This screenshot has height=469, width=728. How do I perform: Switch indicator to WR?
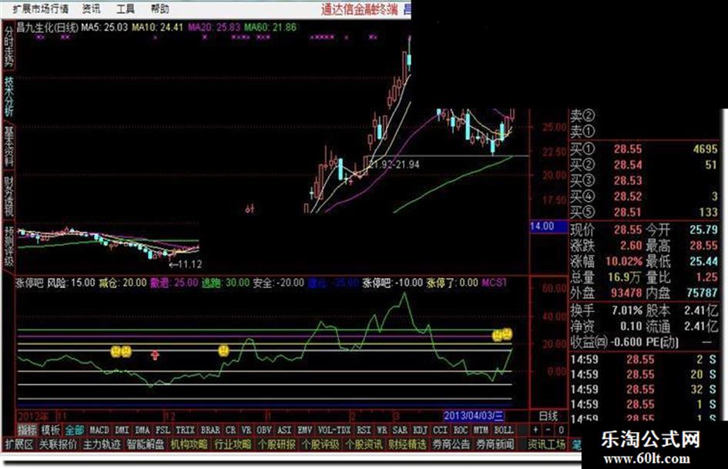382,430
